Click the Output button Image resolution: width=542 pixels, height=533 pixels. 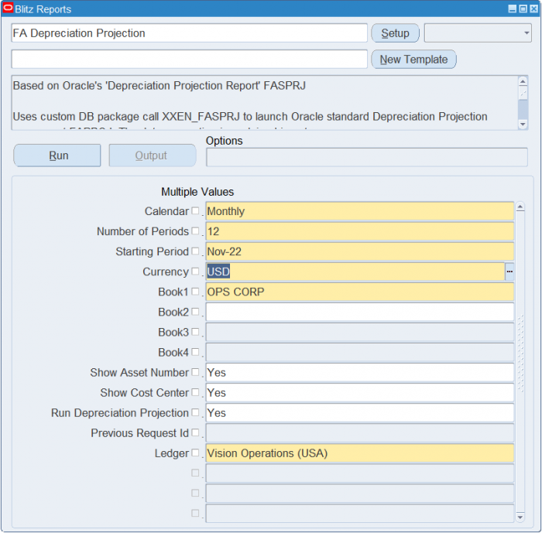click(x=153, y=155)
